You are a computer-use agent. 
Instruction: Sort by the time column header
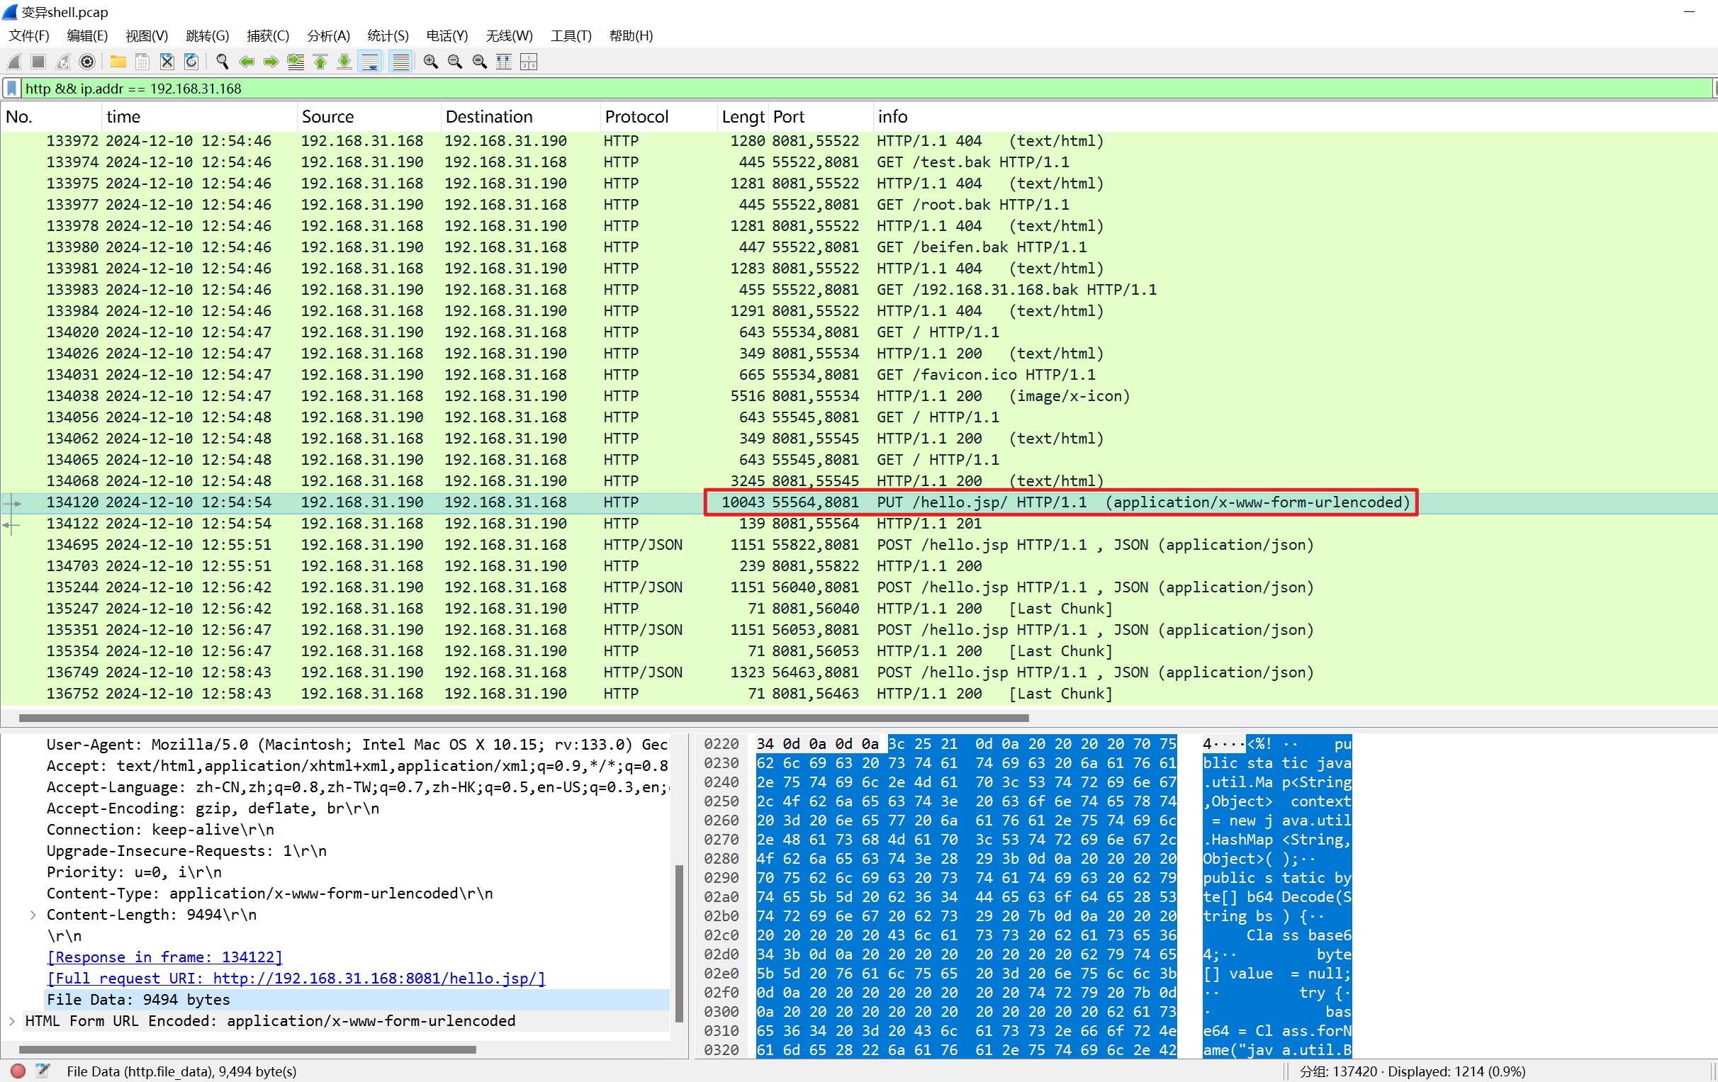coord(199,116)
